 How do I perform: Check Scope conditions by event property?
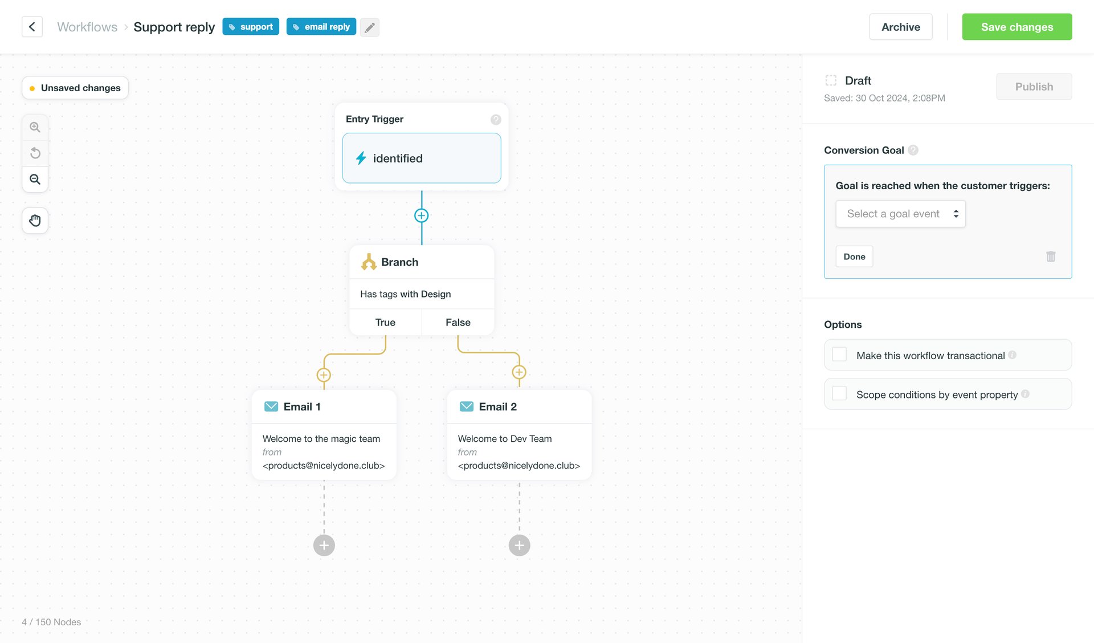[x=839, y=393]
